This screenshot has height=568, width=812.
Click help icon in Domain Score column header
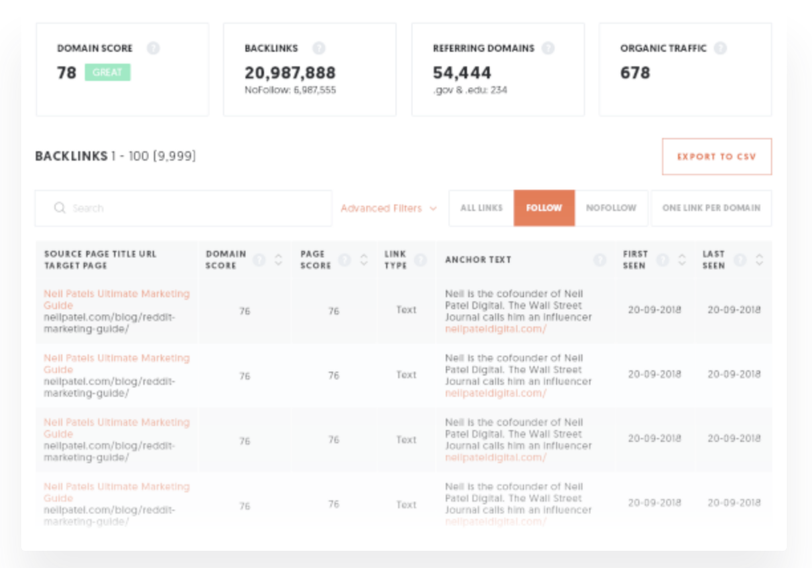click(x=259, y=259)
